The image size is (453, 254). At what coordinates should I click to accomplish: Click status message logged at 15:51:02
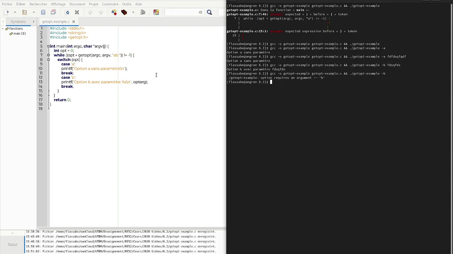pos(120,252)
